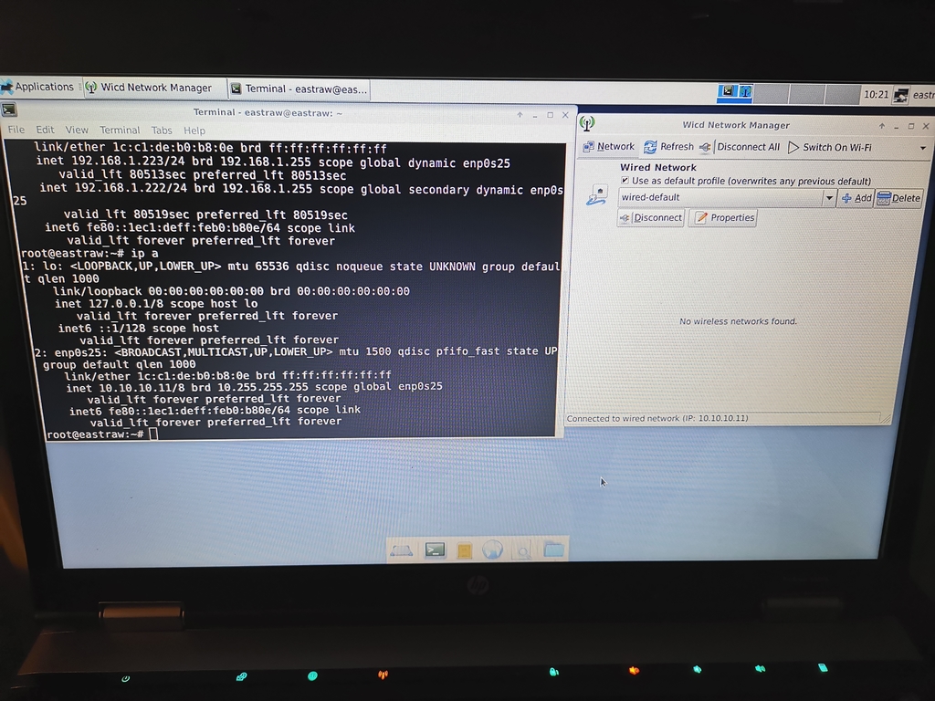Click the 'inet 10.10.10.11/8' line in the terminal
935x701 pixels.
[x=255, y=387]
